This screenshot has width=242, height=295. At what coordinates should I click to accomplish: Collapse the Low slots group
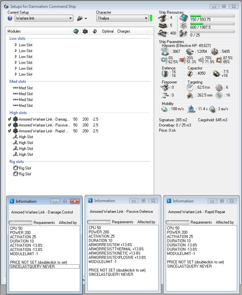pyautogui.click(x=17, y=38)
